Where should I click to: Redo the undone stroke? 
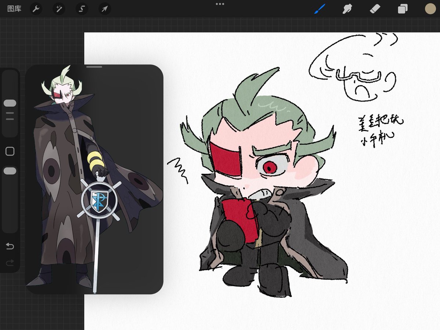10,263
